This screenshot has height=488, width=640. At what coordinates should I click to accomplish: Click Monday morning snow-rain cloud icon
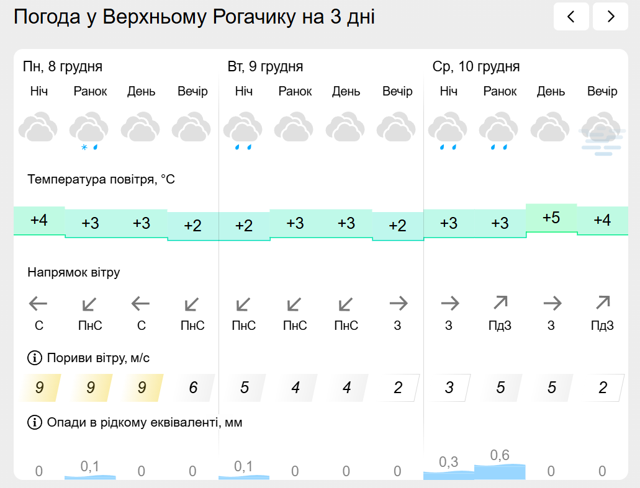pyautogui.click(x=90, y=129)
